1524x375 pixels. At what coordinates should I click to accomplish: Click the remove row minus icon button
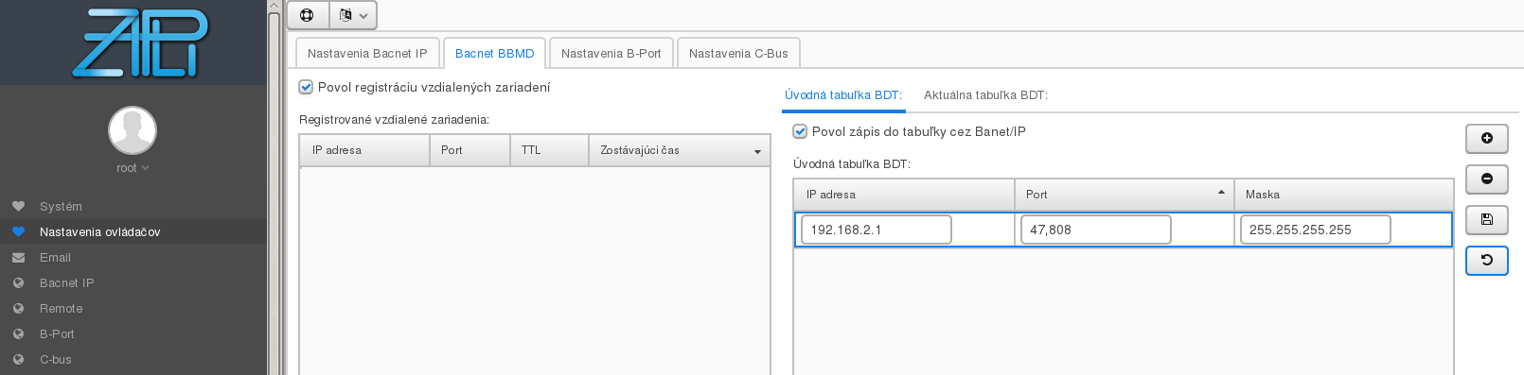1486,179
